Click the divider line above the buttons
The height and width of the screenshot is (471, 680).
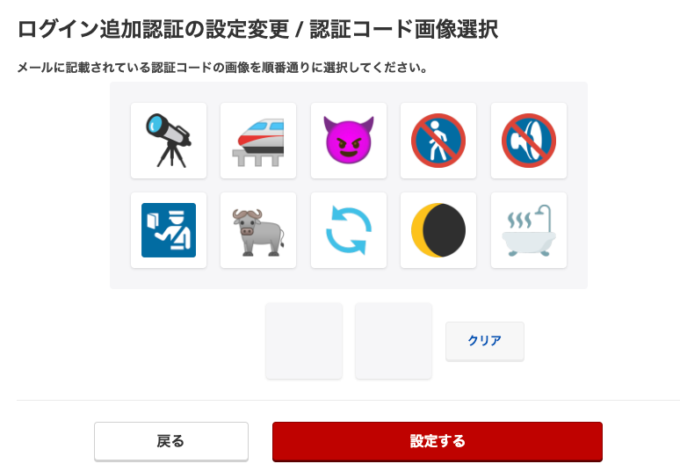[x=348, y=400]
